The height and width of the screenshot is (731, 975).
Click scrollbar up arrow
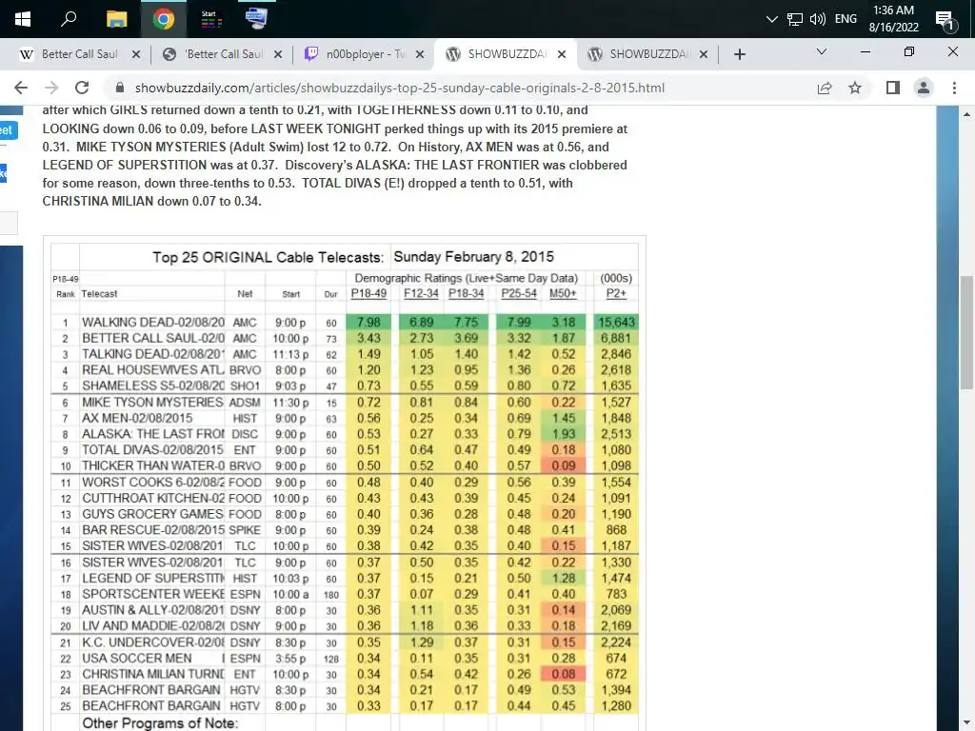pos(965,114)
